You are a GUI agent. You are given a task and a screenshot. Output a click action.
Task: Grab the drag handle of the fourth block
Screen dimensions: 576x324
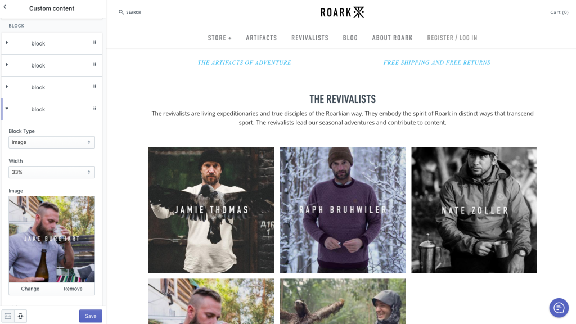coord(94,109)
